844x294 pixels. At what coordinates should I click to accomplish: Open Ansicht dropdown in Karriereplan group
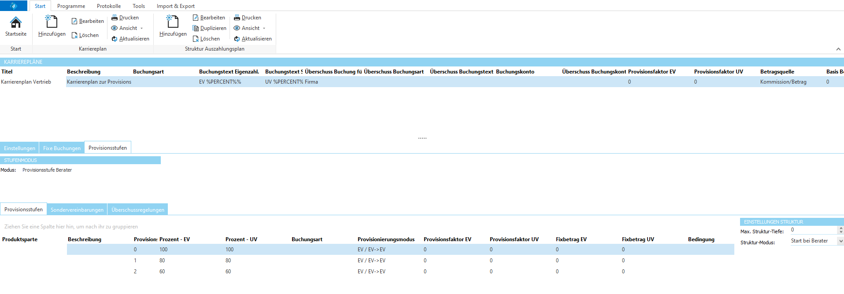click(x=128, y=28)
